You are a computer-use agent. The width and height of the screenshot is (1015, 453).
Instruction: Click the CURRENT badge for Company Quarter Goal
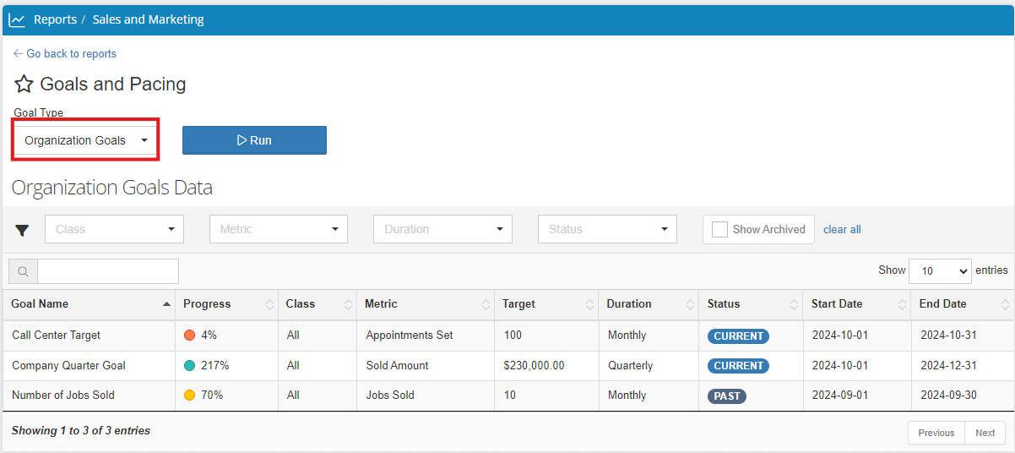coord(738,366)
